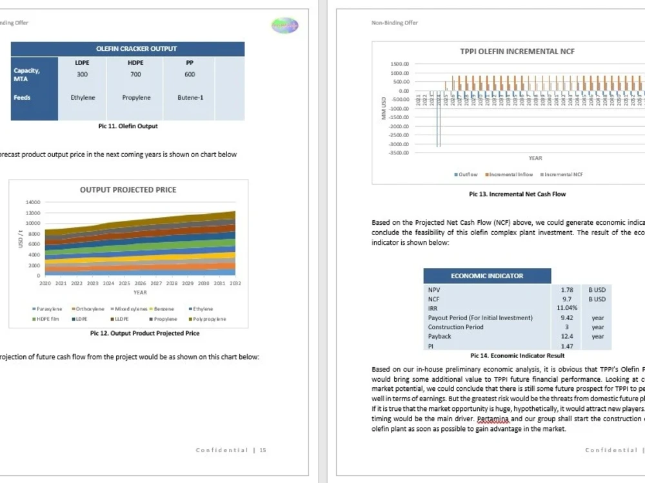
Task: Click the 'Mixed xylenes' legend entry
Action: point(129,309)
